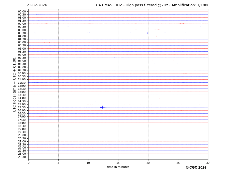Click the red event on the 10:00 trace
The height and width of the screenshot is (177, 236).
click(185, 73)
